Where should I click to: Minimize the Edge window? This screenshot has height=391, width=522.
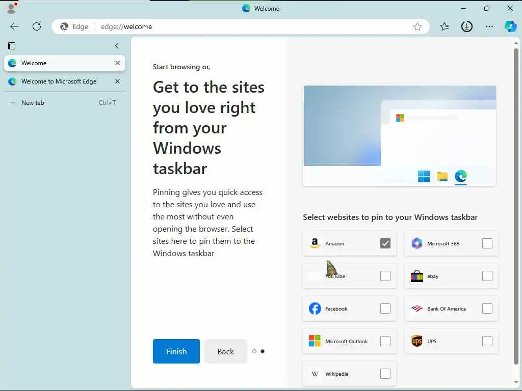tap(463, 8)
